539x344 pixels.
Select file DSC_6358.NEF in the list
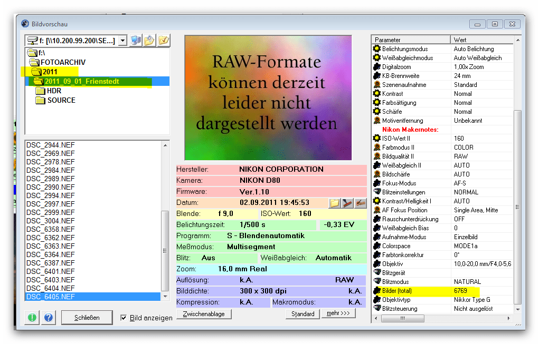(x=51, y=229)
